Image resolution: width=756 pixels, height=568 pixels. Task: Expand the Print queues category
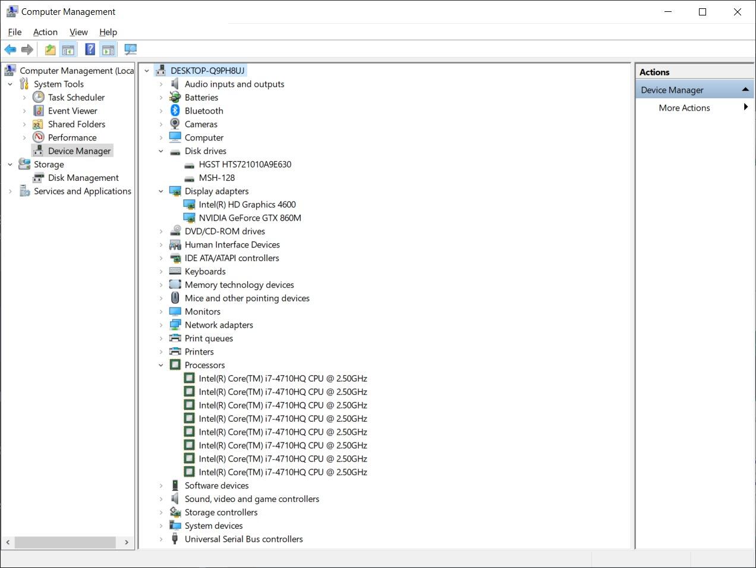pos(161,338)
